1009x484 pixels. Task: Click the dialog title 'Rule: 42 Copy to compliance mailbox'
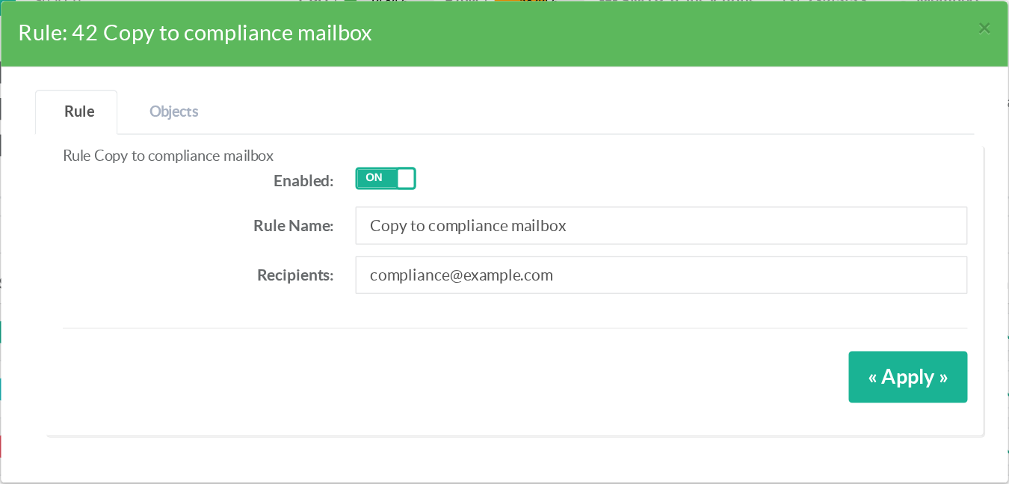(195, 33)
